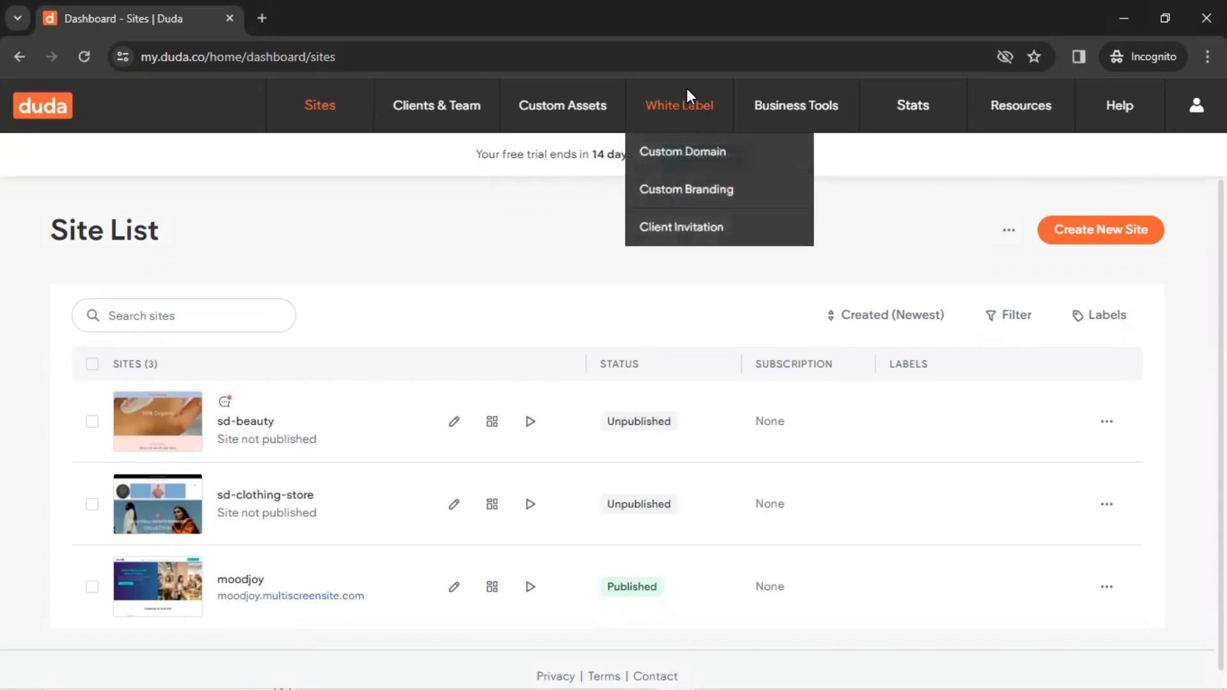Open the account profile icon
The image size is (1227, 690).
coord(1196,105)
